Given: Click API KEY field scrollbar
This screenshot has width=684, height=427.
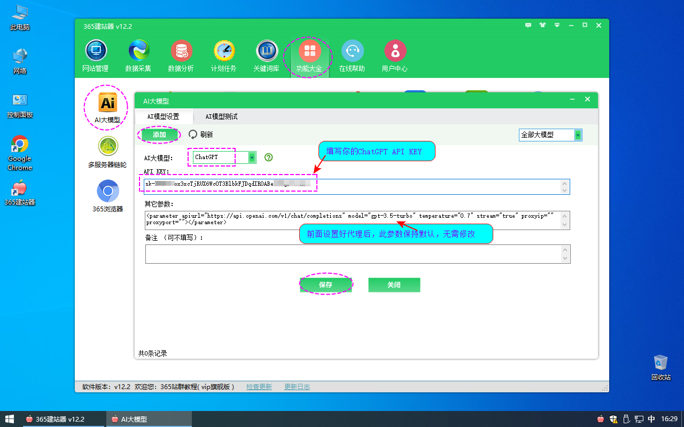Looking at the screenshot, I should [565, 186].
